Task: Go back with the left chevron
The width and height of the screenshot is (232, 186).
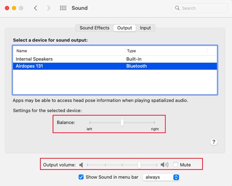Action: click(x=35, y=8)
